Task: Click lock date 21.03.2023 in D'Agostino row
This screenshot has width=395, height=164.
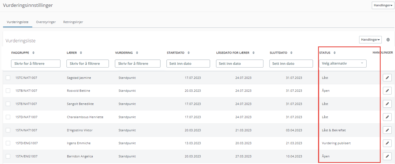Action: point(243,130)
